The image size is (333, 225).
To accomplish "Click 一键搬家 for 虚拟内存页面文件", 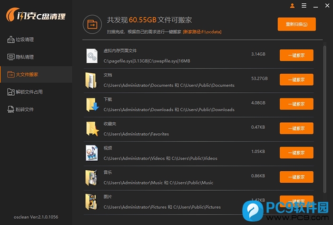I will tap(296, 55).
